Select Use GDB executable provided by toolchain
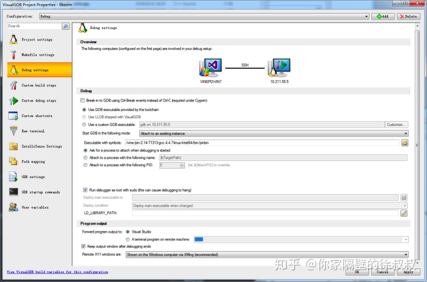 [x=84, y=110]
